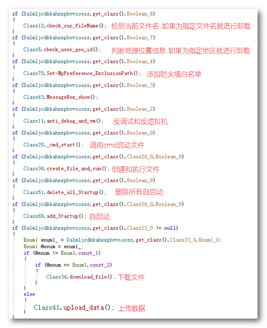This screenshot has height=328, width=267.
Task: Click the Enum1.const_2 comparison value
Action: click(x=91, y=265)
